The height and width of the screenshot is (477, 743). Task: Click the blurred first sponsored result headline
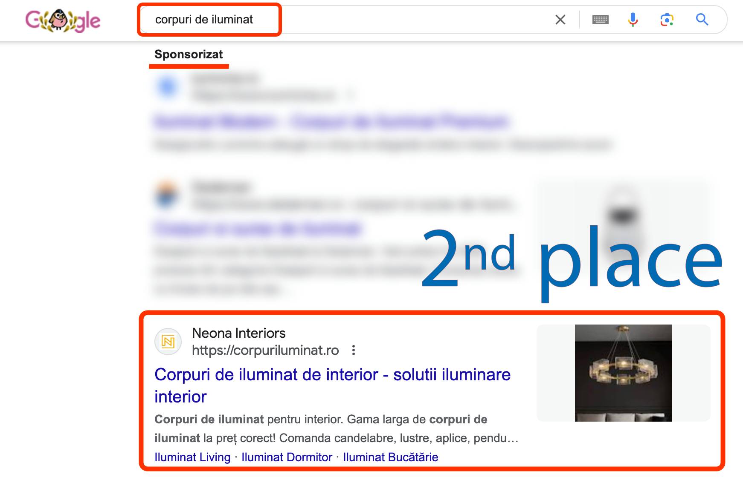331,122
